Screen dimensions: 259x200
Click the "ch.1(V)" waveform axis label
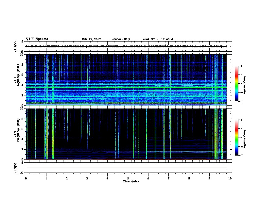point(16,46)
